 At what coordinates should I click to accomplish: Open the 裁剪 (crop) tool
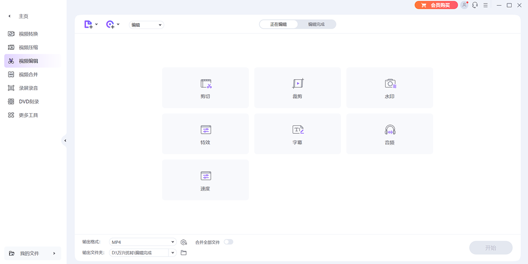[x=297, y=88]
